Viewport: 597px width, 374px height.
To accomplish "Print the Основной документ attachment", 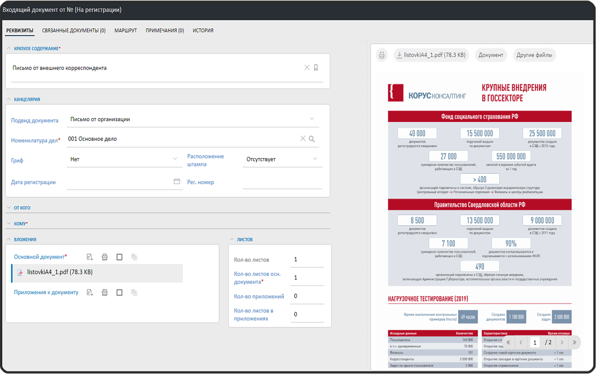I will tap(104, 257).
